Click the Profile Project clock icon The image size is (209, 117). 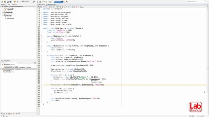tap(50, 2)
